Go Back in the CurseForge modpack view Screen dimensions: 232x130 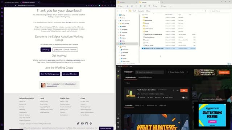pyautogui.click(x=127, y=83)
